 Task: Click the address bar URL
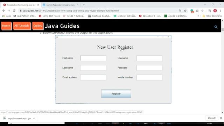point(71,11)
